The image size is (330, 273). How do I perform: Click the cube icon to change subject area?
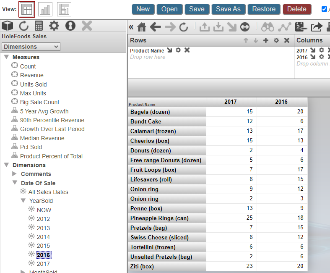pyautogui.click(x=8, y=26)
